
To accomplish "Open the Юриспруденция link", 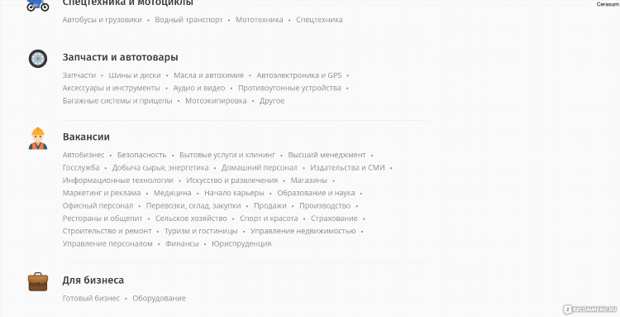I will (241, 243).
